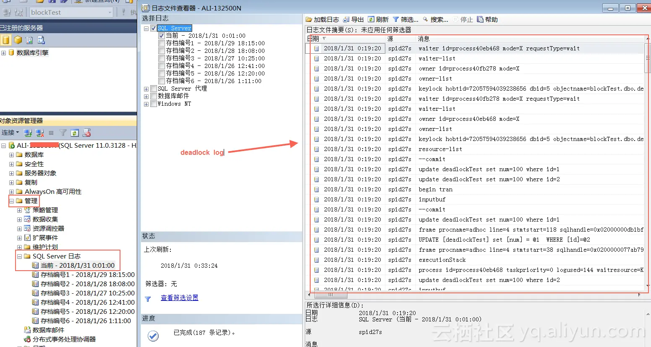Check the SQL Server 代理 checkbox
This screenshot has width=651, height=347.
(154, 89)
